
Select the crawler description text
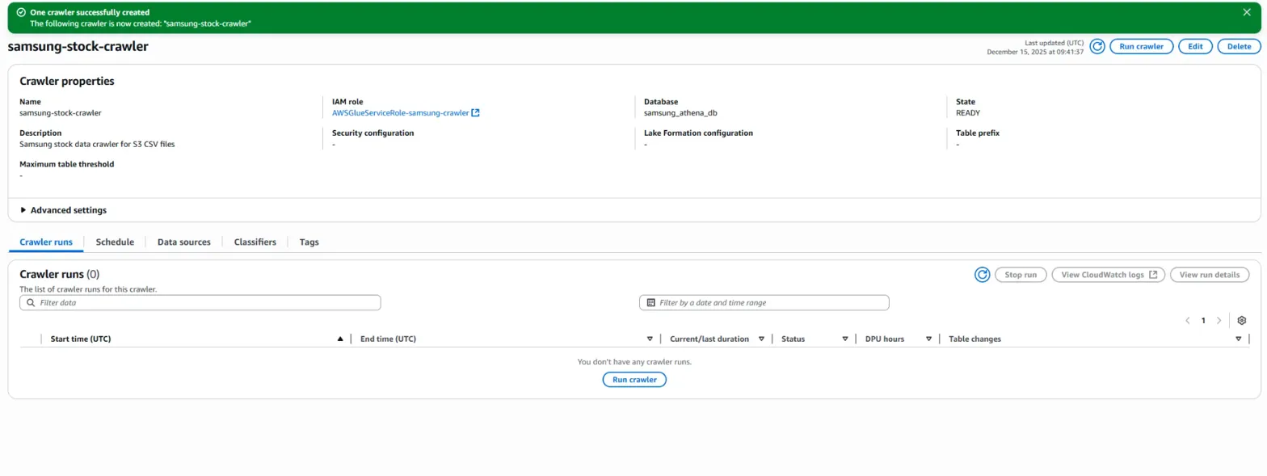tap(97, 144)
